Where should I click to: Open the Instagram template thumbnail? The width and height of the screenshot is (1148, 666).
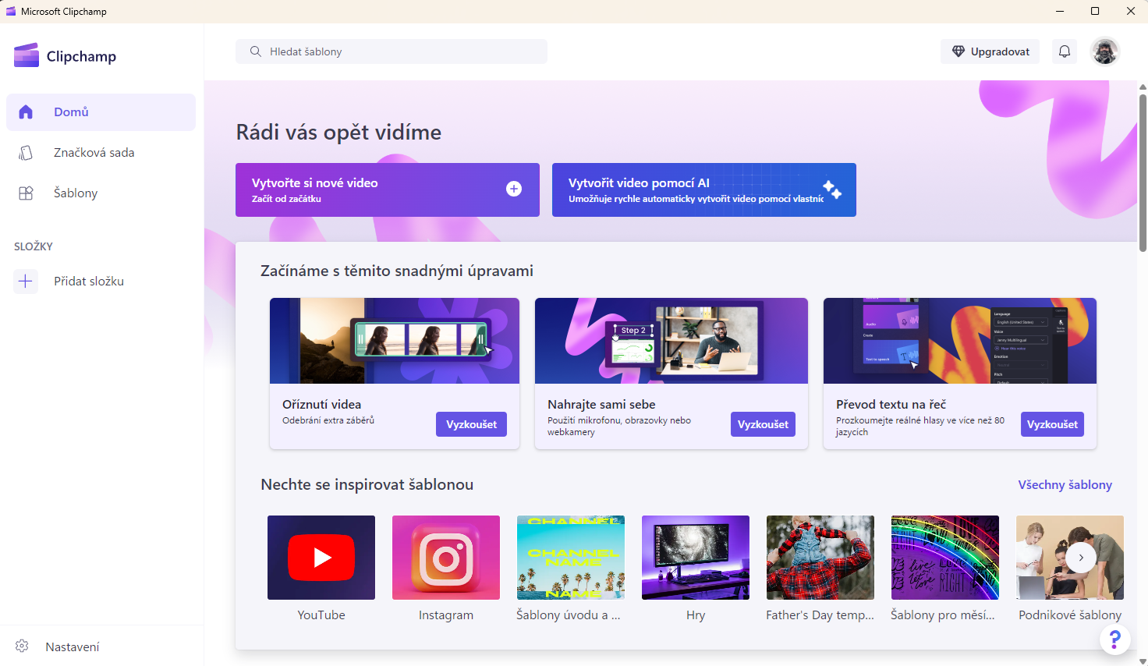tap(446, 558)
